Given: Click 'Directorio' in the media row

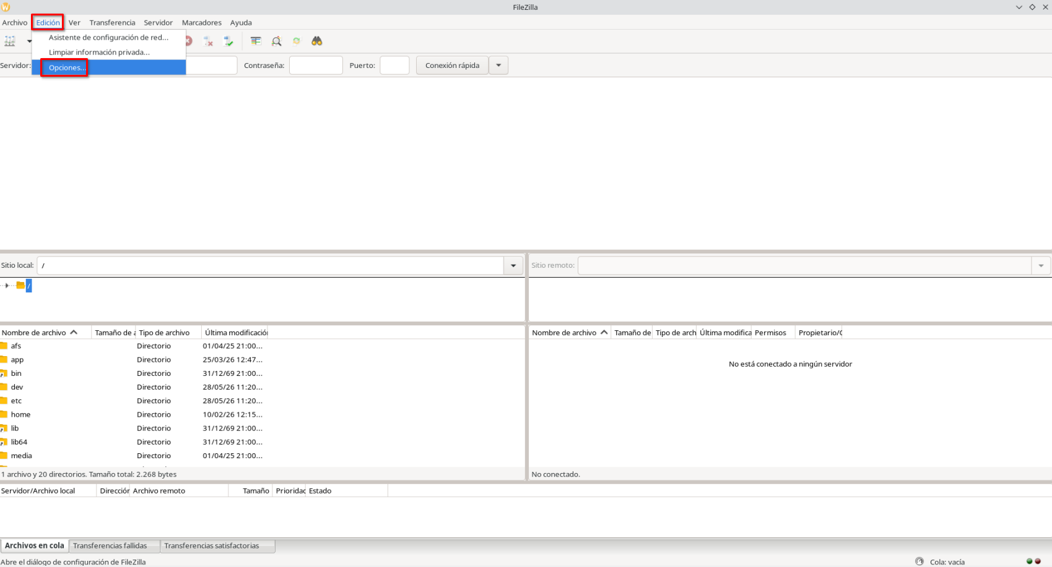Looking at the screenshot, I should tap(154, 456).
